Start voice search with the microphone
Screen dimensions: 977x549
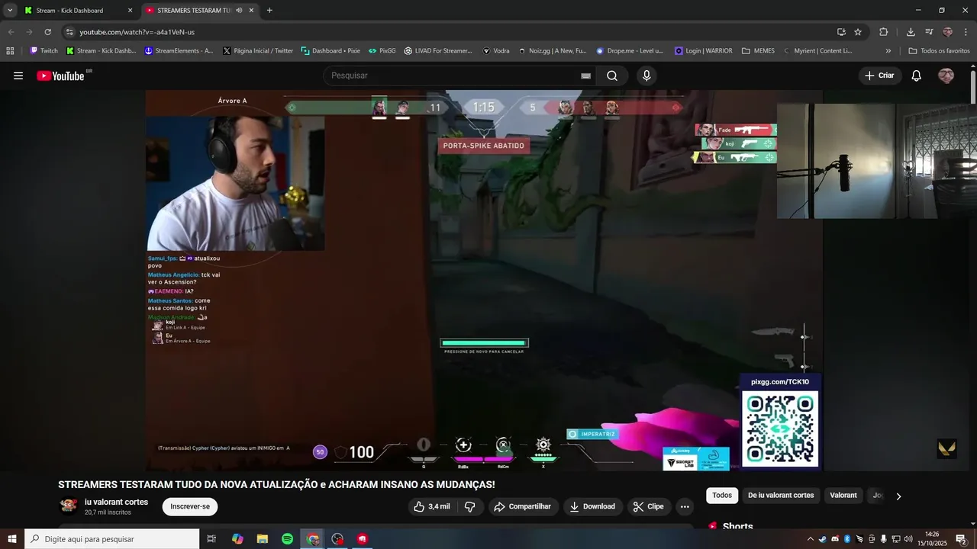coord(646,75)
